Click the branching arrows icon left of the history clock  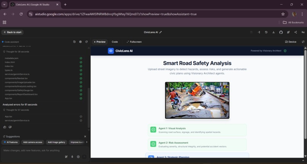tap(259, 32)
